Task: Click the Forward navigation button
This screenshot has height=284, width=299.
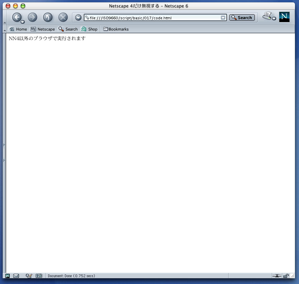Action: tap(32, 17)
